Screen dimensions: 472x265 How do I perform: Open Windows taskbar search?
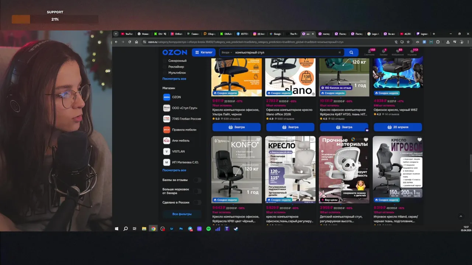pos(125,229)
